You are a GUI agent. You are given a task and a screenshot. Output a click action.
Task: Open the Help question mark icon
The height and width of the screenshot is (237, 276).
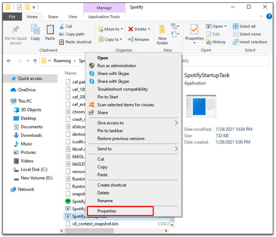pyautogui.click(x=269, y=16)
